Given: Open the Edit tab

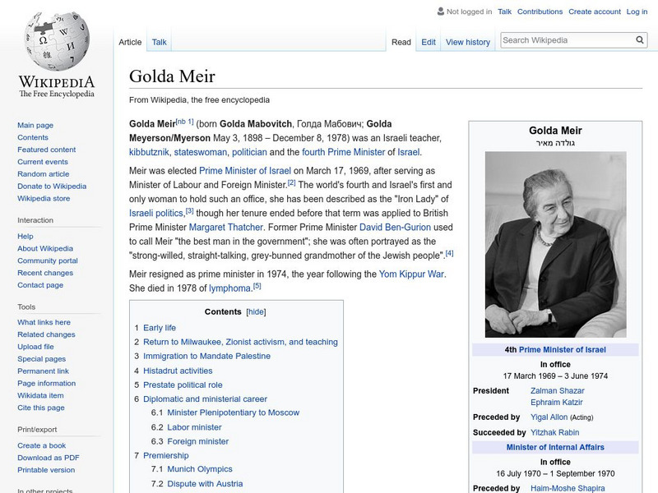Looking at the screenshot, I should pos(429,41).
